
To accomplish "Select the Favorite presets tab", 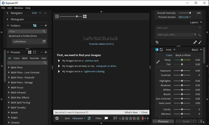I will coord(34,58).
